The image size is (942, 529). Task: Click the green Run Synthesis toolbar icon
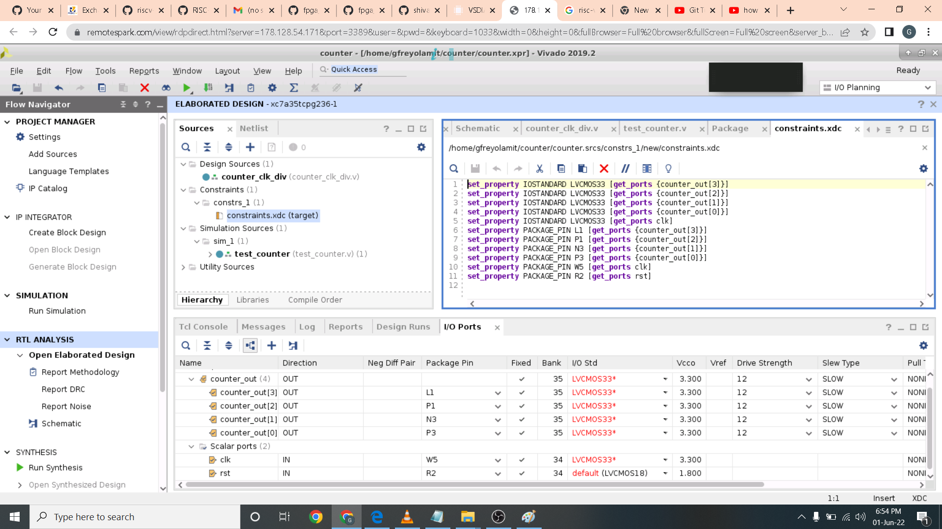[186, 88]
